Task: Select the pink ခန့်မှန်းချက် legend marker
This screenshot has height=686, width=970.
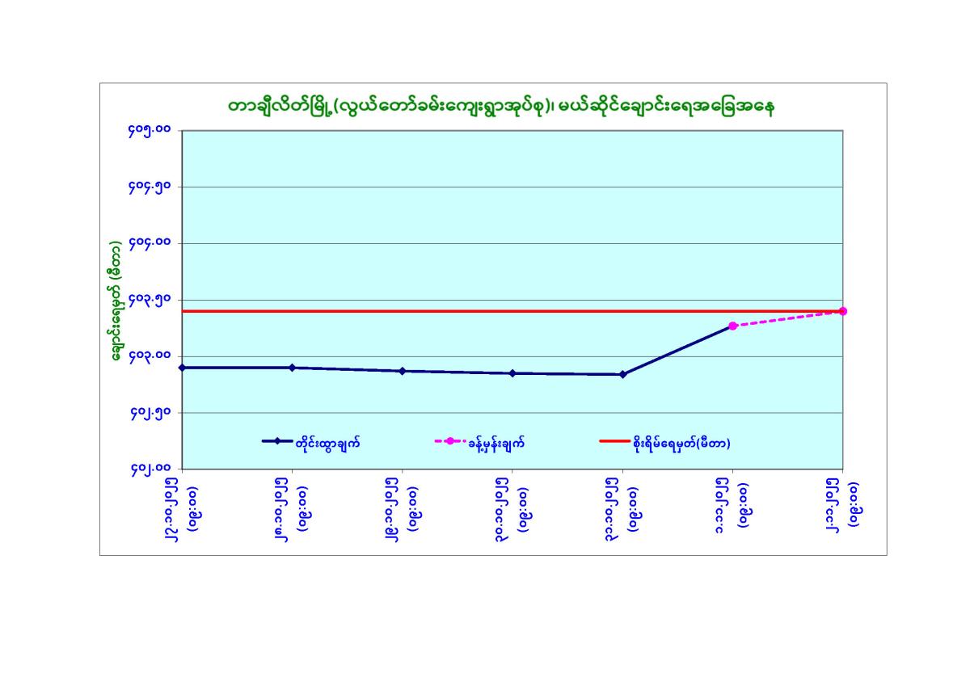Action: coord(450,441)
